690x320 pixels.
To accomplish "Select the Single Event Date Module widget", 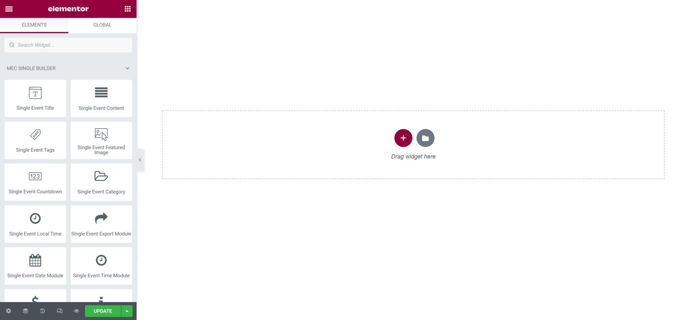I will (35, 266).
